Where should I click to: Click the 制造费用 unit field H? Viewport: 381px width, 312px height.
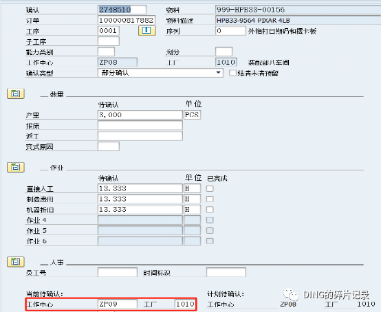pyautogui.click(x=192, y=199)
